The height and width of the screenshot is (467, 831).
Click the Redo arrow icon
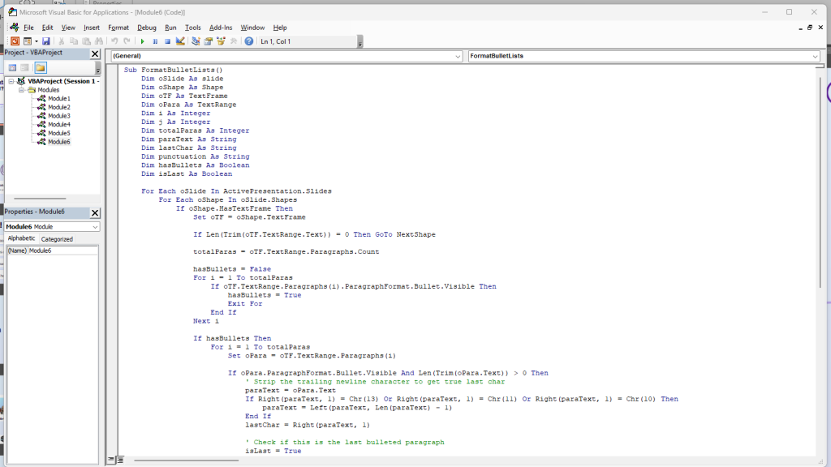127,41
